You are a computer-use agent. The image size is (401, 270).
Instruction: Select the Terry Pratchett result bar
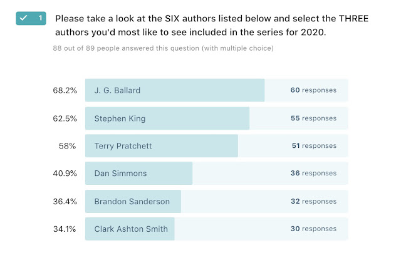(216, 146)
